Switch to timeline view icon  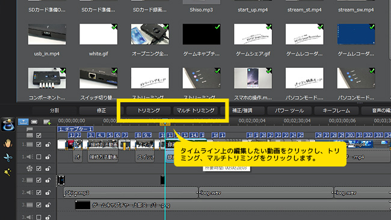coord(23,122)
